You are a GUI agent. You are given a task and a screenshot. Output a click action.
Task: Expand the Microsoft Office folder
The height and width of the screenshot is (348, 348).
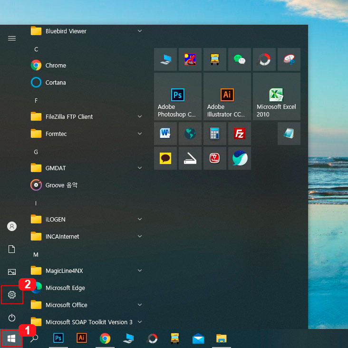tap(87, 305)
